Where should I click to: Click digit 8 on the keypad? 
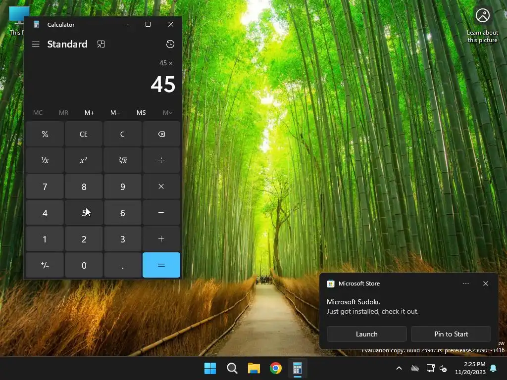point(84,187)
